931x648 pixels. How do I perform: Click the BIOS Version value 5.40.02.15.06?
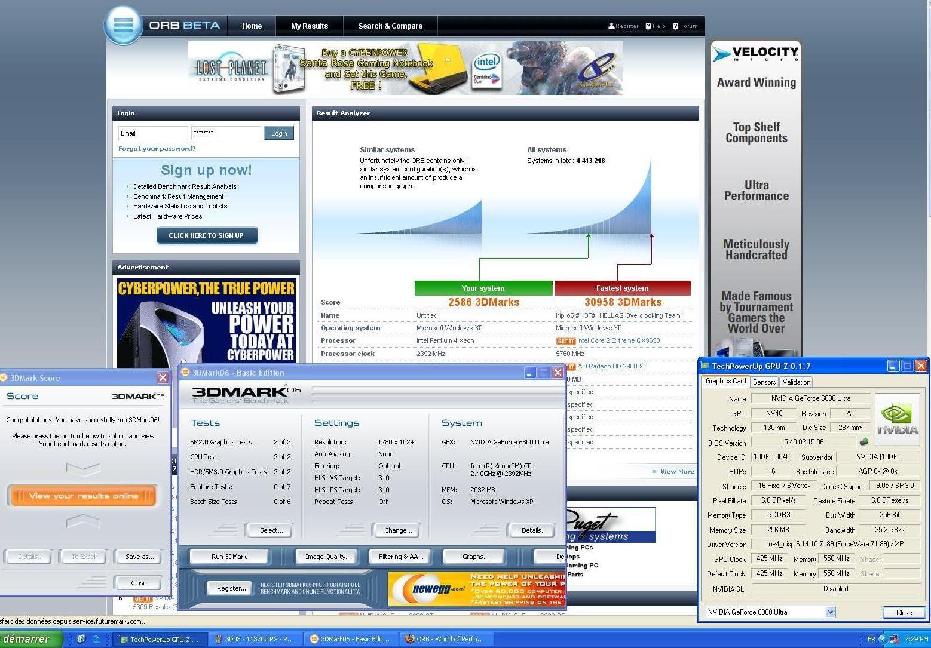[x=804, y=442]
